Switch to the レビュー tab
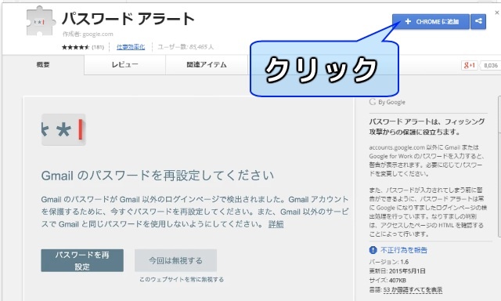Screen dimensions: 501x301 (124, 64)
